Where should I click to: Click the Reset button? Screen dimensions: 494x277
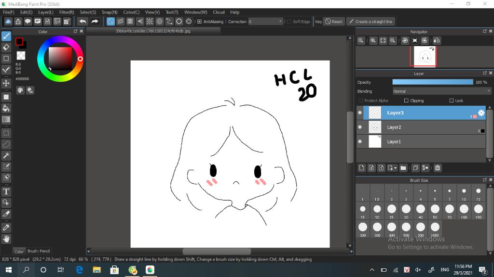[334, 22]
